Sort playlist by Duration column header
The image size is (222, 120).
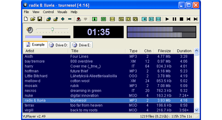[x=184, y=51]
